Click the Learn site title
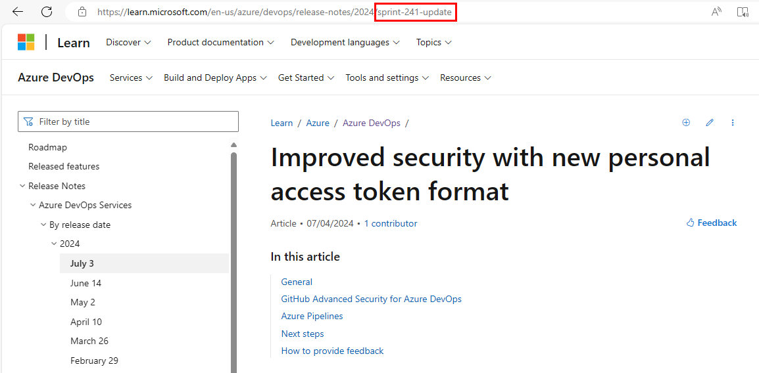759x373 pixels. click(74, 43)
